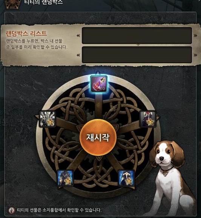Click the white outfit reward icon on left
201x218 pixels.
[48, 119]
